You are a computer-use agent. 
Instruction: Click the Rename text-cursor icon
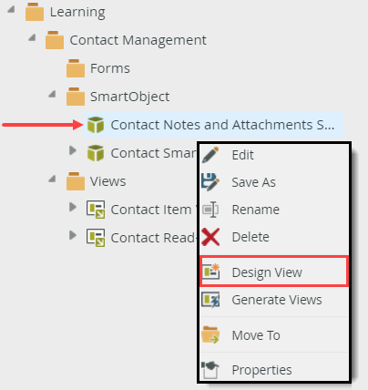(210, 210)
